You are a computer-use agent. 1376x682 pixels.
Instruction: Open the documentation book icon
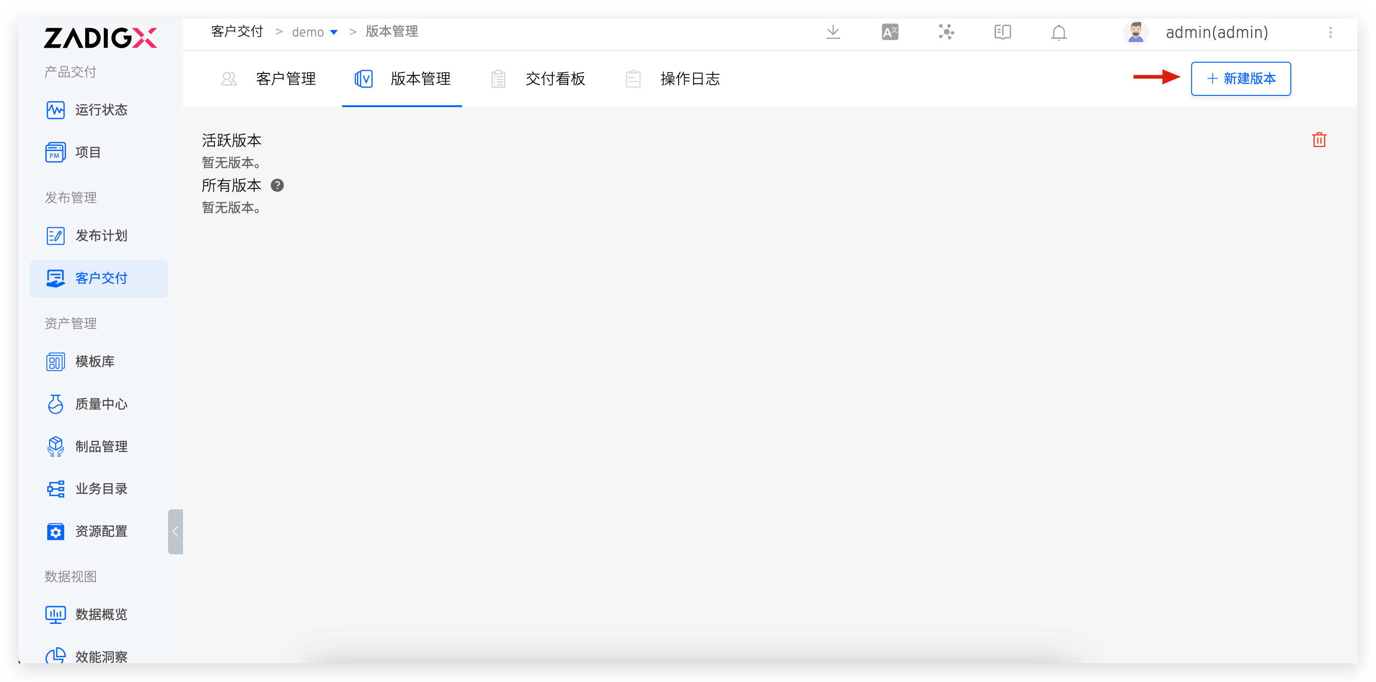click(1003, 33)
